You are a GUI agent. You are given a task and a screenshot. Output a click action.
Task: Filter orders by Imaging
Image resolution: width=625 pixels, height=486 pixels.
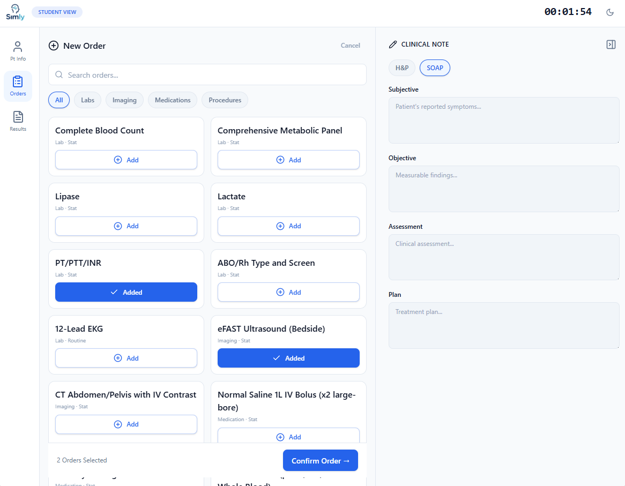pos(124,100)
